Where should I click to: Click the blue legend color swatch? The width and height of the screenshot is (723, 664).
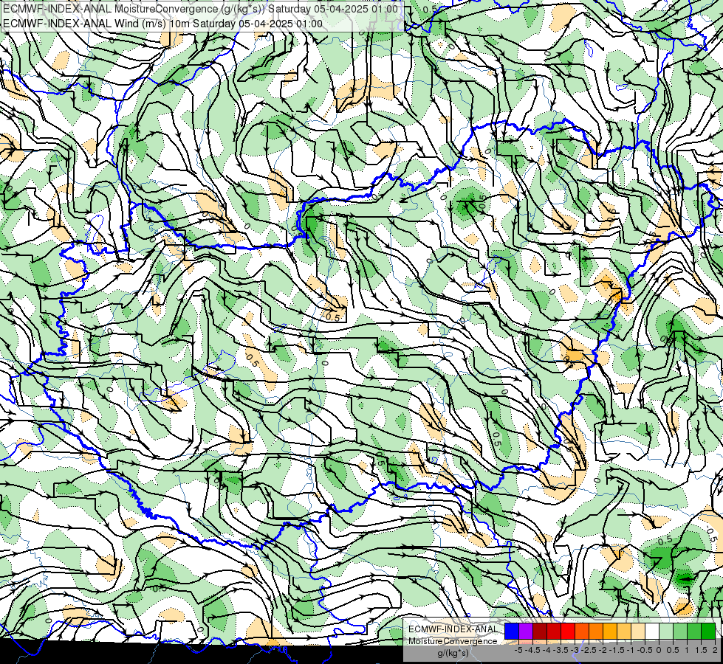[512, 632]
